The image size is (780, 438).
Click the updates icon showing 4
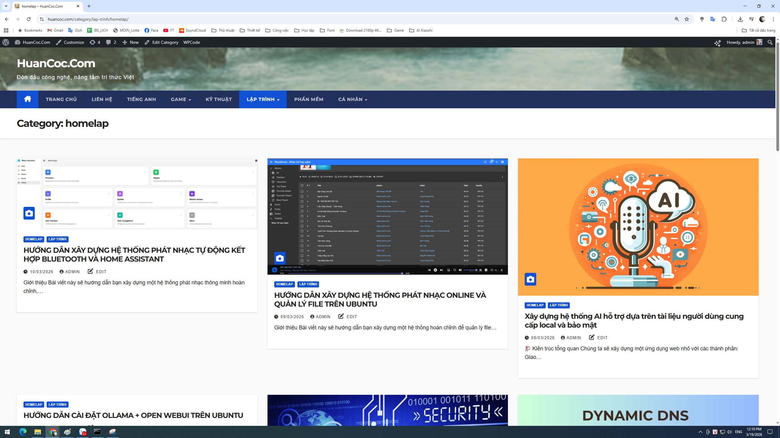click(x=95, y=42)
